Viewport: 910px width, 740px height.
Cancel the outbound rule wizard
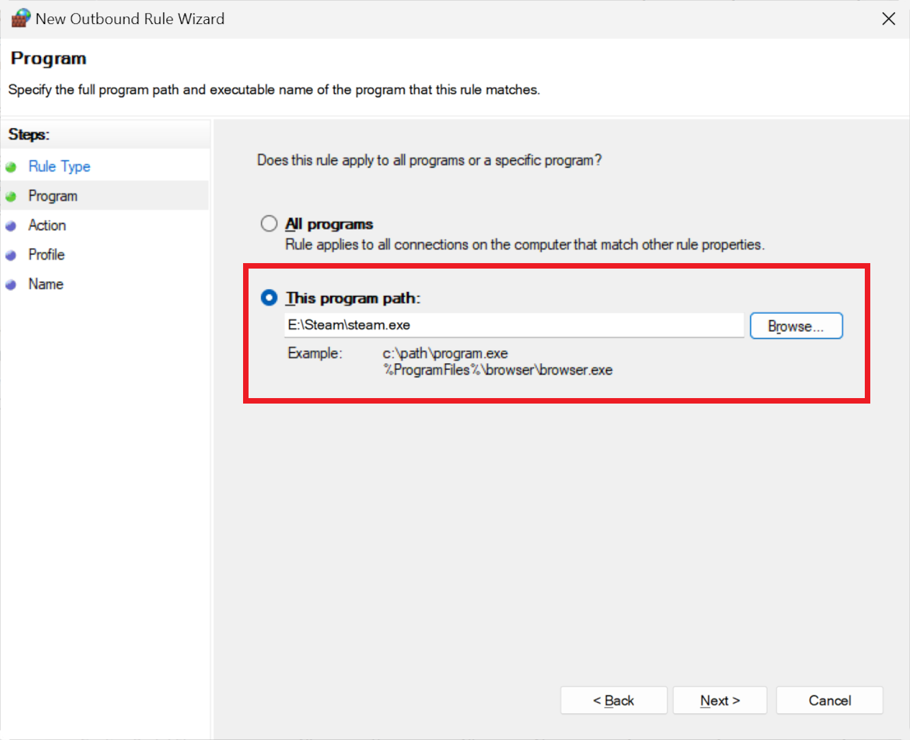pos(829,700)
